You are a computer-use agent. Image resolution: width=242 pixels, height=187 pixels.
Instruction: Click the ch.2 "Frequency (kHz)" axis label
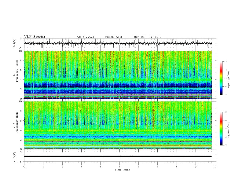(x=17, y=122)
